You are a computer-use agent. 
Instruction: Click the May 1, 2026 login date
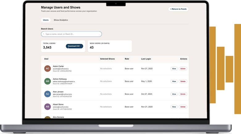[147, 81]
